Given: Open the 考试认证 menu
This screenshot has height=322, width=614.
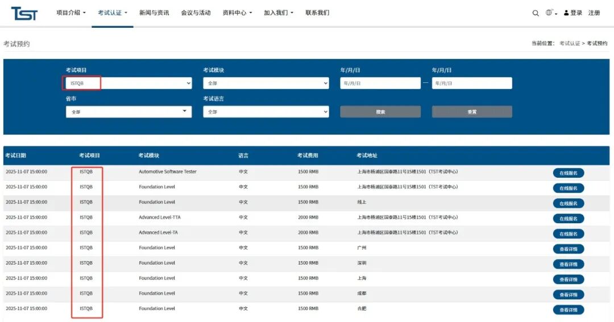Looking at the screenshot, I should (113, 12).
